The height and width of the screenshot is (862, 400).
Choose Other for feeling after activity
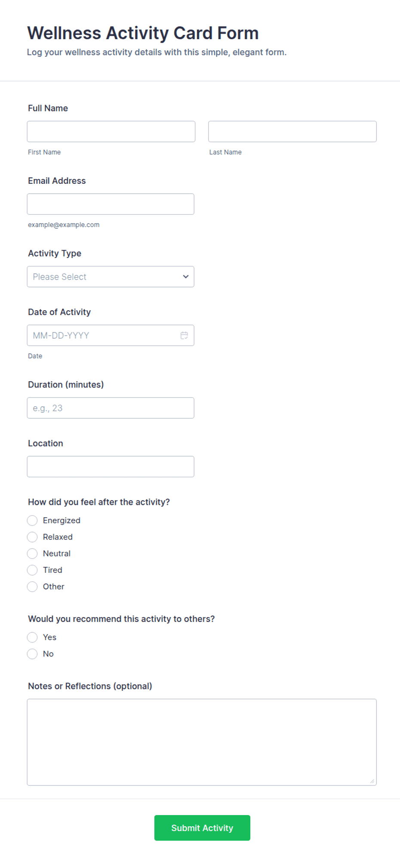pos(32,587)
